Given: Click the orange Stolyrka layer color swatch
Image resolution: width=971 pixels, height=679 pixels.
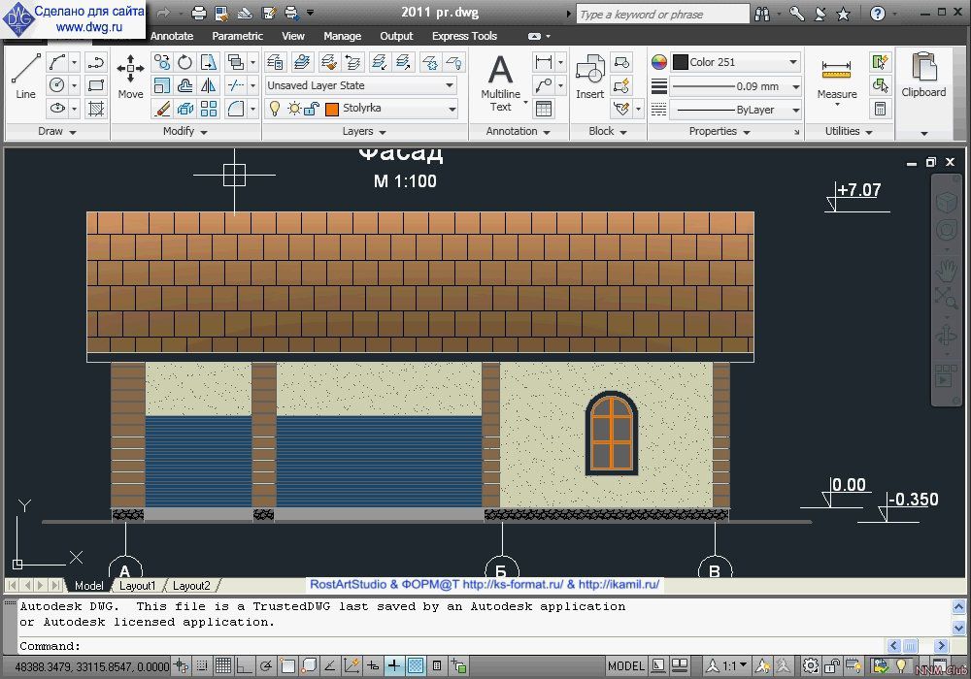Looking at the screenshot, I should pyautogui.click(x=332, y=110).
